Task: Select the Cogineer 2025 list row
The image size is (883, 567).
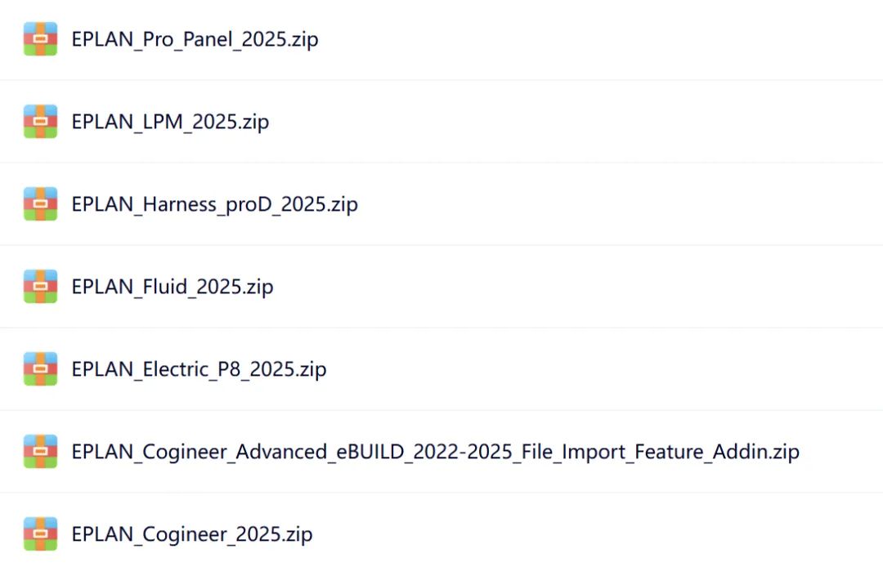Action: (572, 534)
